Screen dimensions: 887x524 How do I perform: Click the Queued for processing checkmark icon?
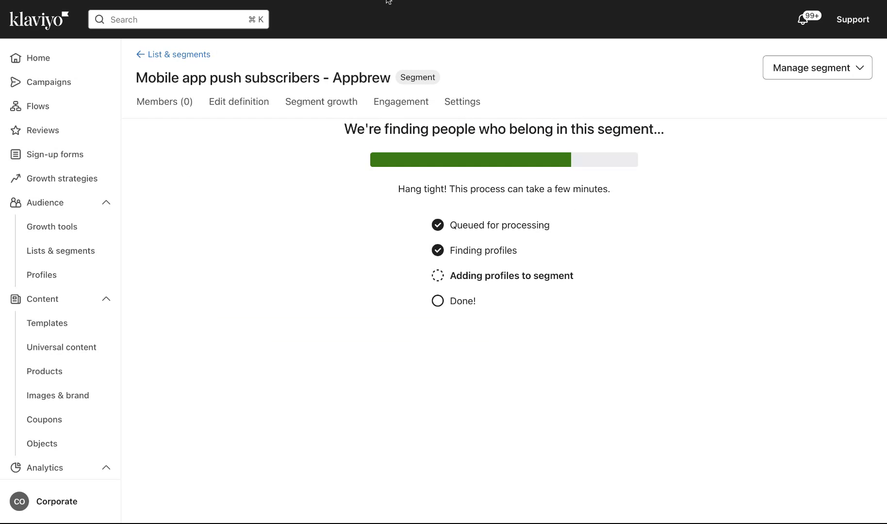(438, 225)
